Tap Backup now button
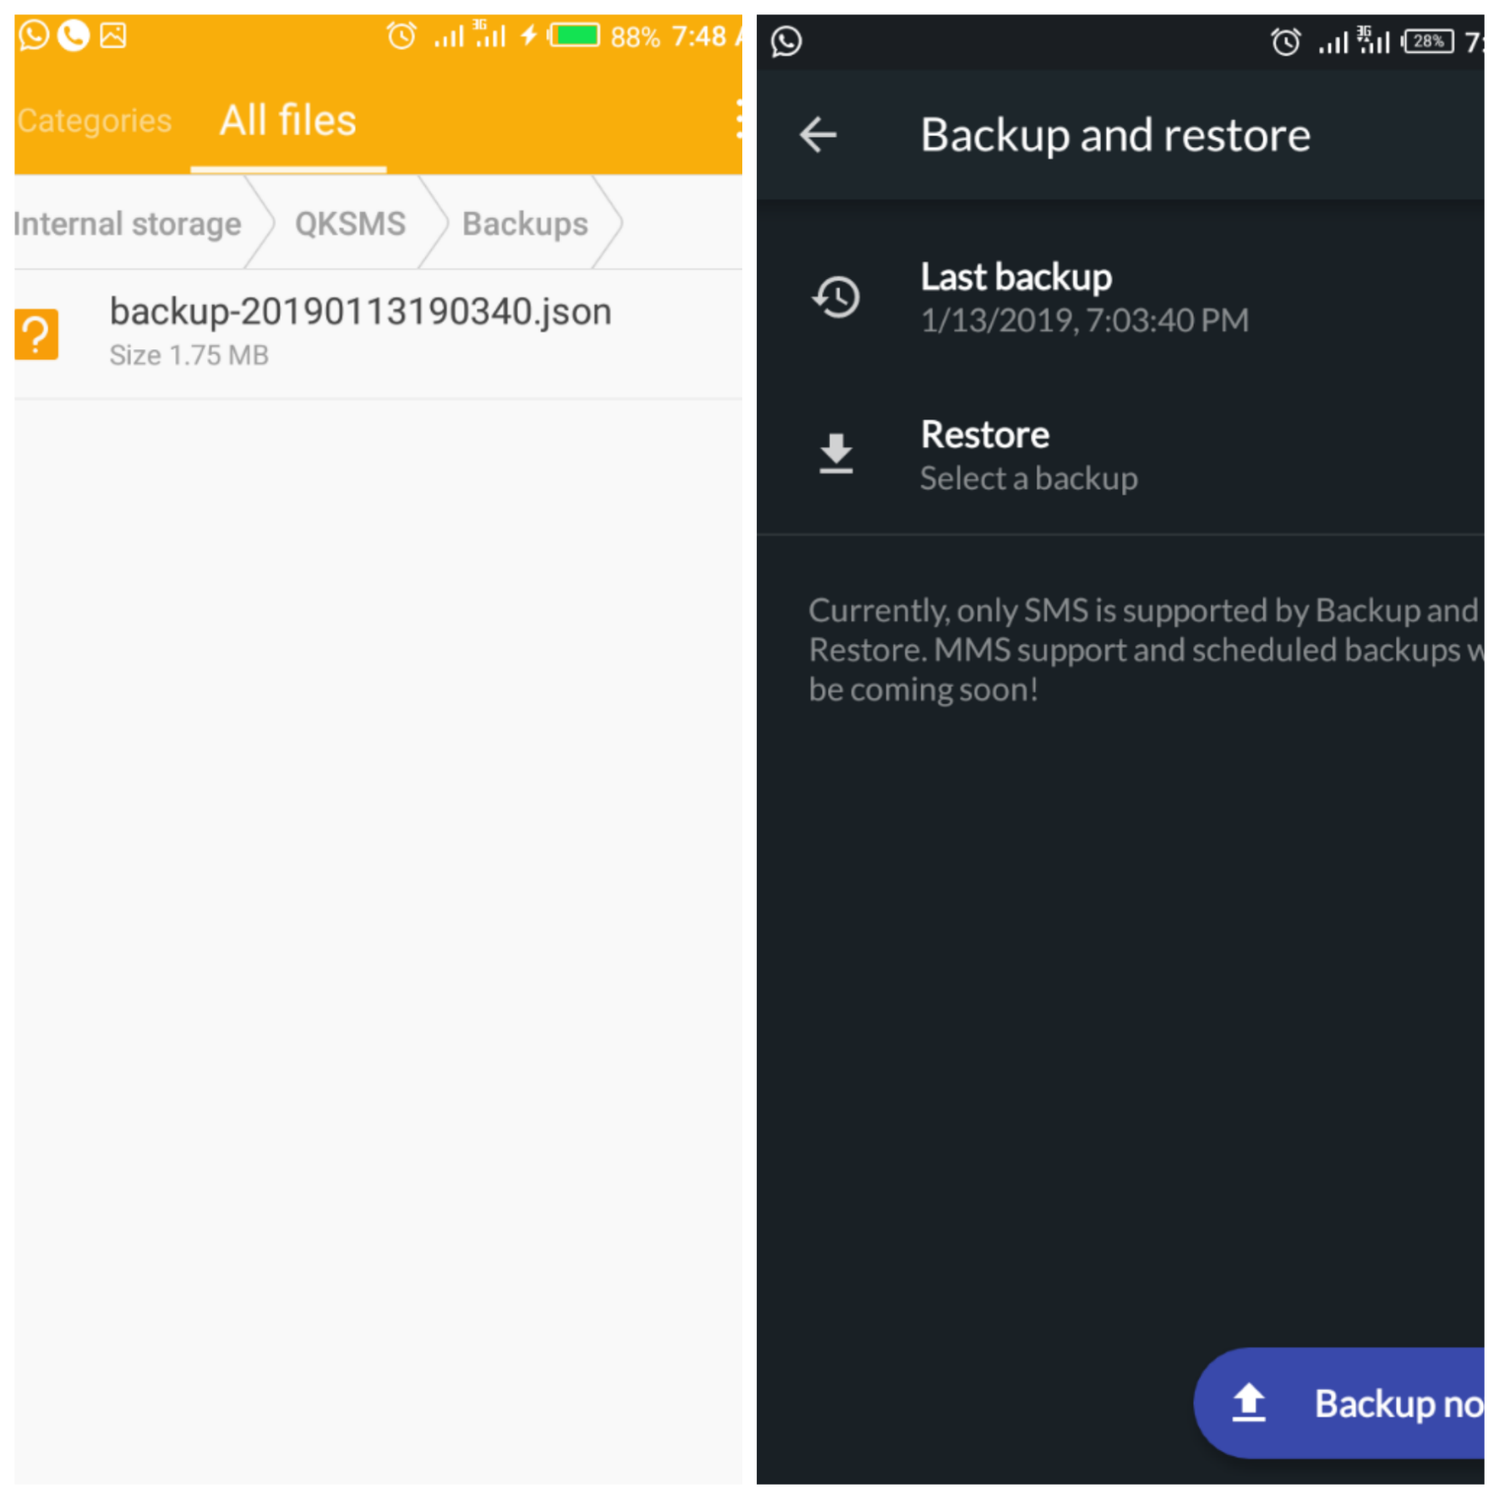Screen dimensions: 1499x1499 (x=1339, y=1403)
